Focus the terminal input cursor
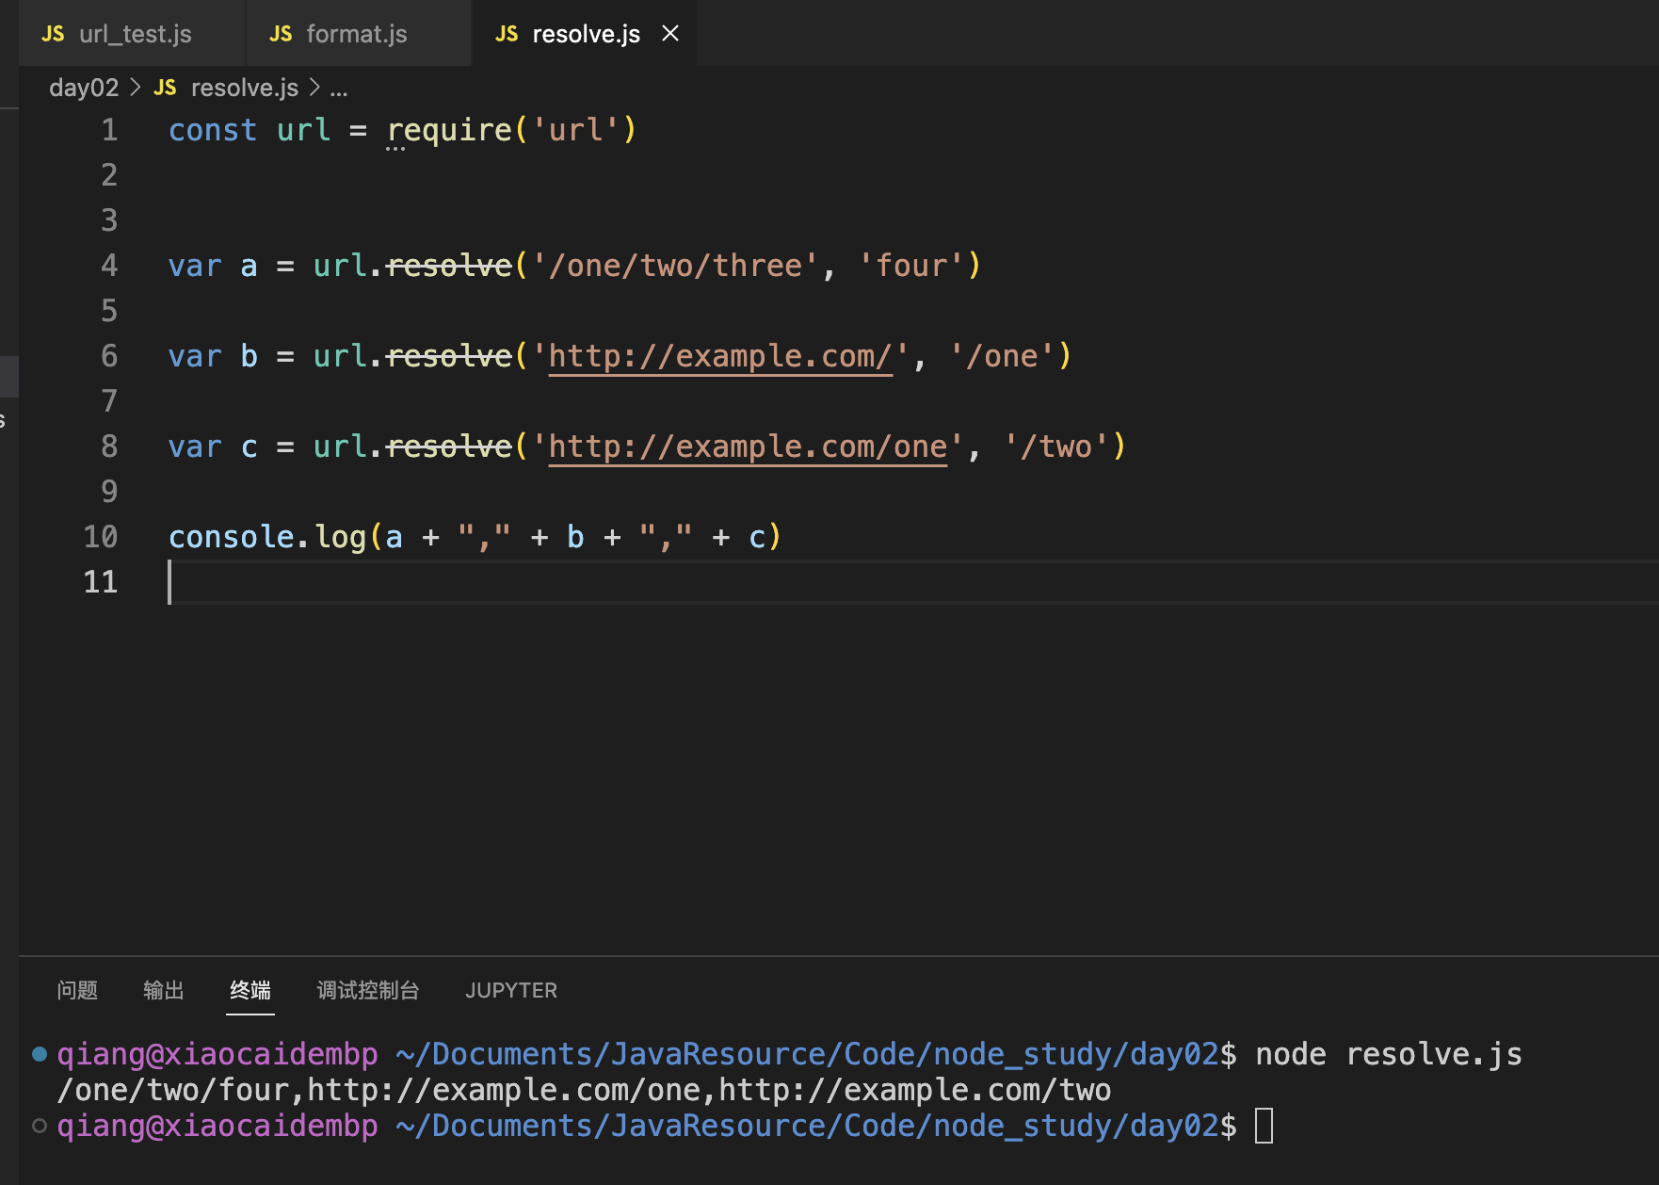This screenshot has width=1659, height=1185. [1264, 1126]
